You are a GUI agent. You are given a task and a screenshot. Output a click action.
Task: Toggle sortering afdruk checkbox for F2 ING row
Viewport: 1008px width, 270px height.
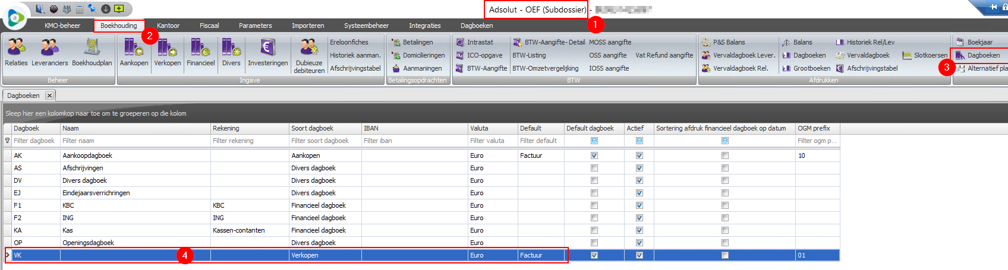[x=725, y=218]
